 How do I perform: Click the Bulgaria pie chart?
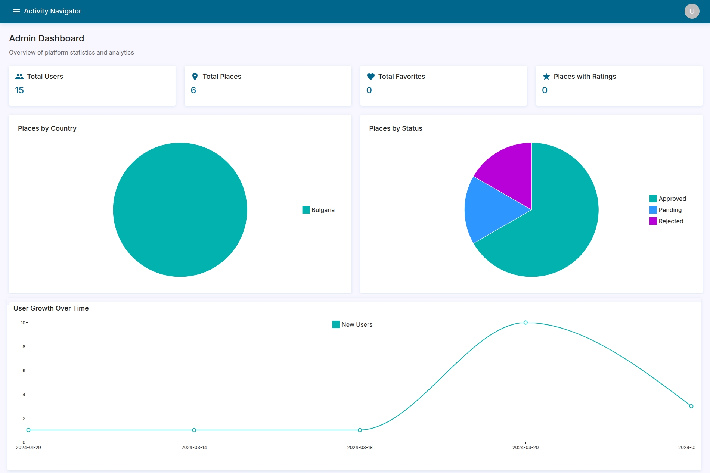click(x=180, y=210)
